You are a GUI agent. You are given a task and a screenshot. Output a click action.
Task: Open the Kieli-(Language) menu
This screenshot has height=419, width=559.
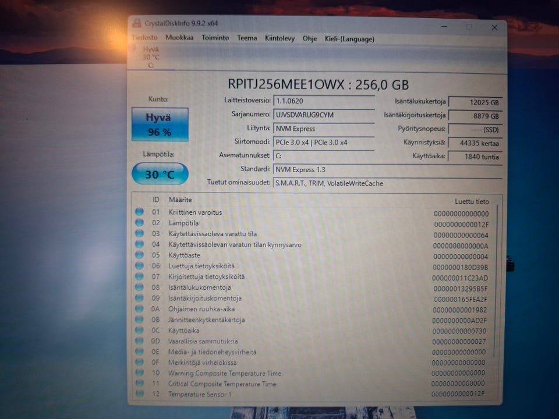(x=349, y=39)
